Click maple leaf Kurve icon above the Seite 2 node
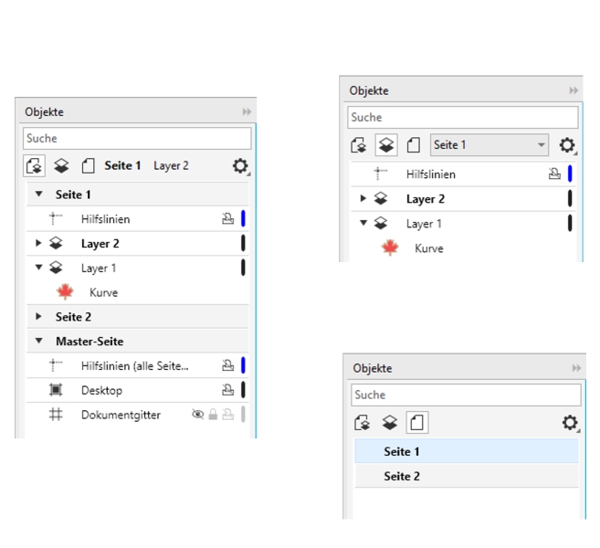Image resolution: width=600 pixels, height=548 pixels. 65,292
